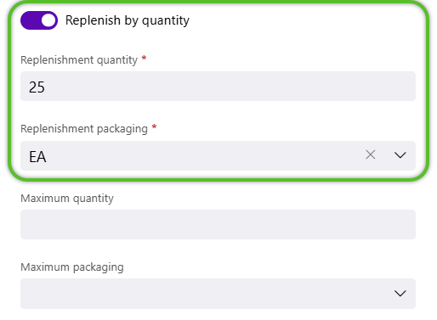The image size is (437, 320).
Task: Clear the EA packaging selection with X
Action: [371, 154]
